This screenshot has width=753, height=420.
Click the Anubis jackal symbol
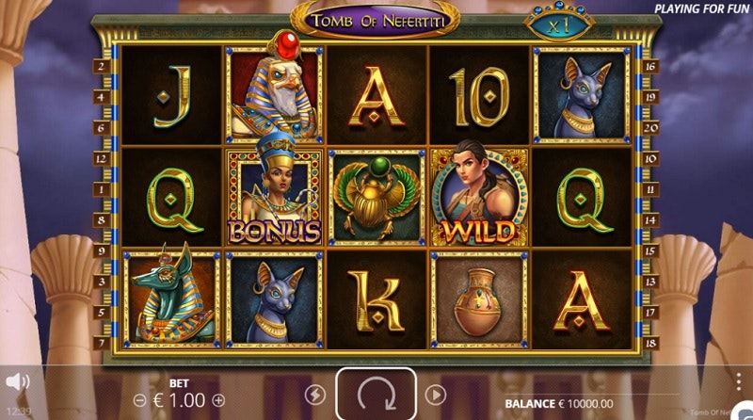tap(171, 296)
